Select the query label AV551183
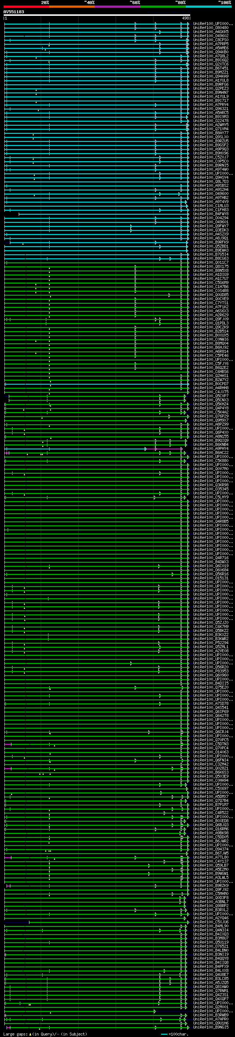Viewport: 235px width, 1037px height. point(14,12)
